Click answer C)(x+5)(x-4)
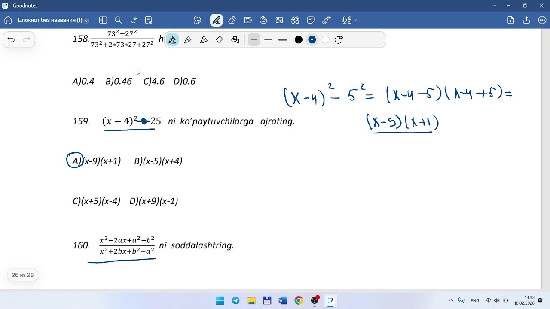Image resolution: width=550 pixels, height=309 pixels. (x=96, y=201)
